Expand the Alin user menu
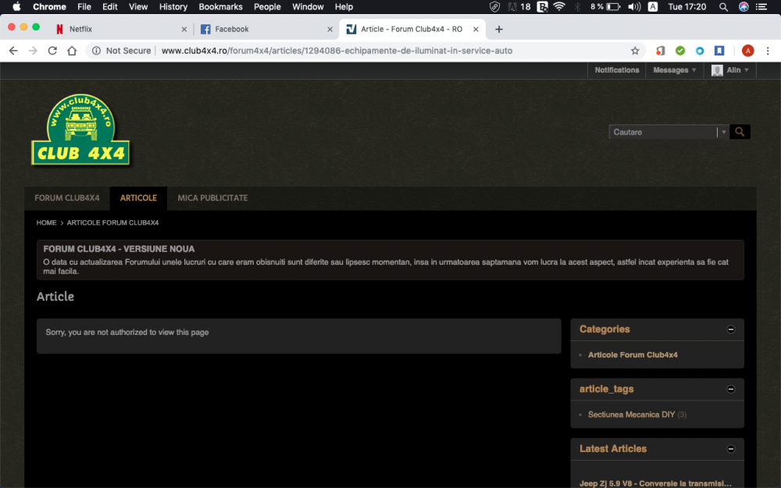Screen dimensions: 781x488 [731, 70]
